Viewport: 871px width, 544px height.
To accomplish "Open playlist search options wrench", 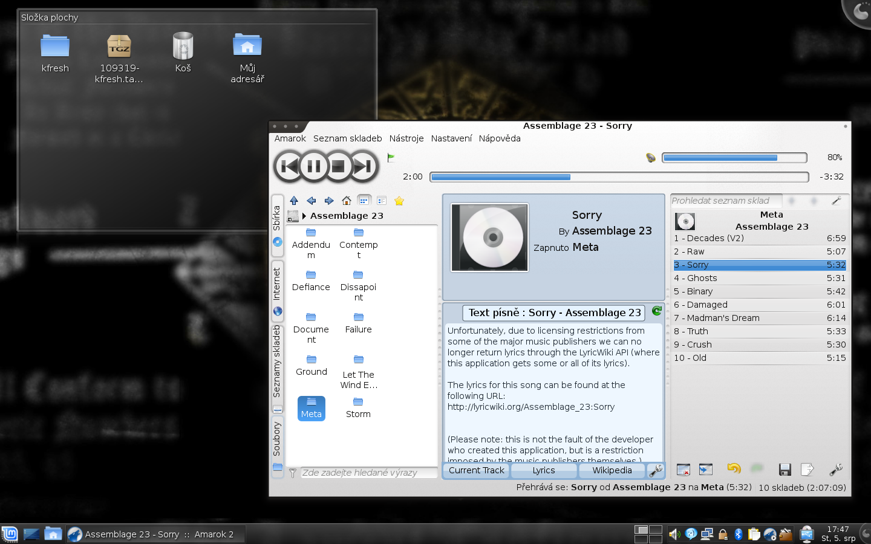I will click(x=837, y=201).
